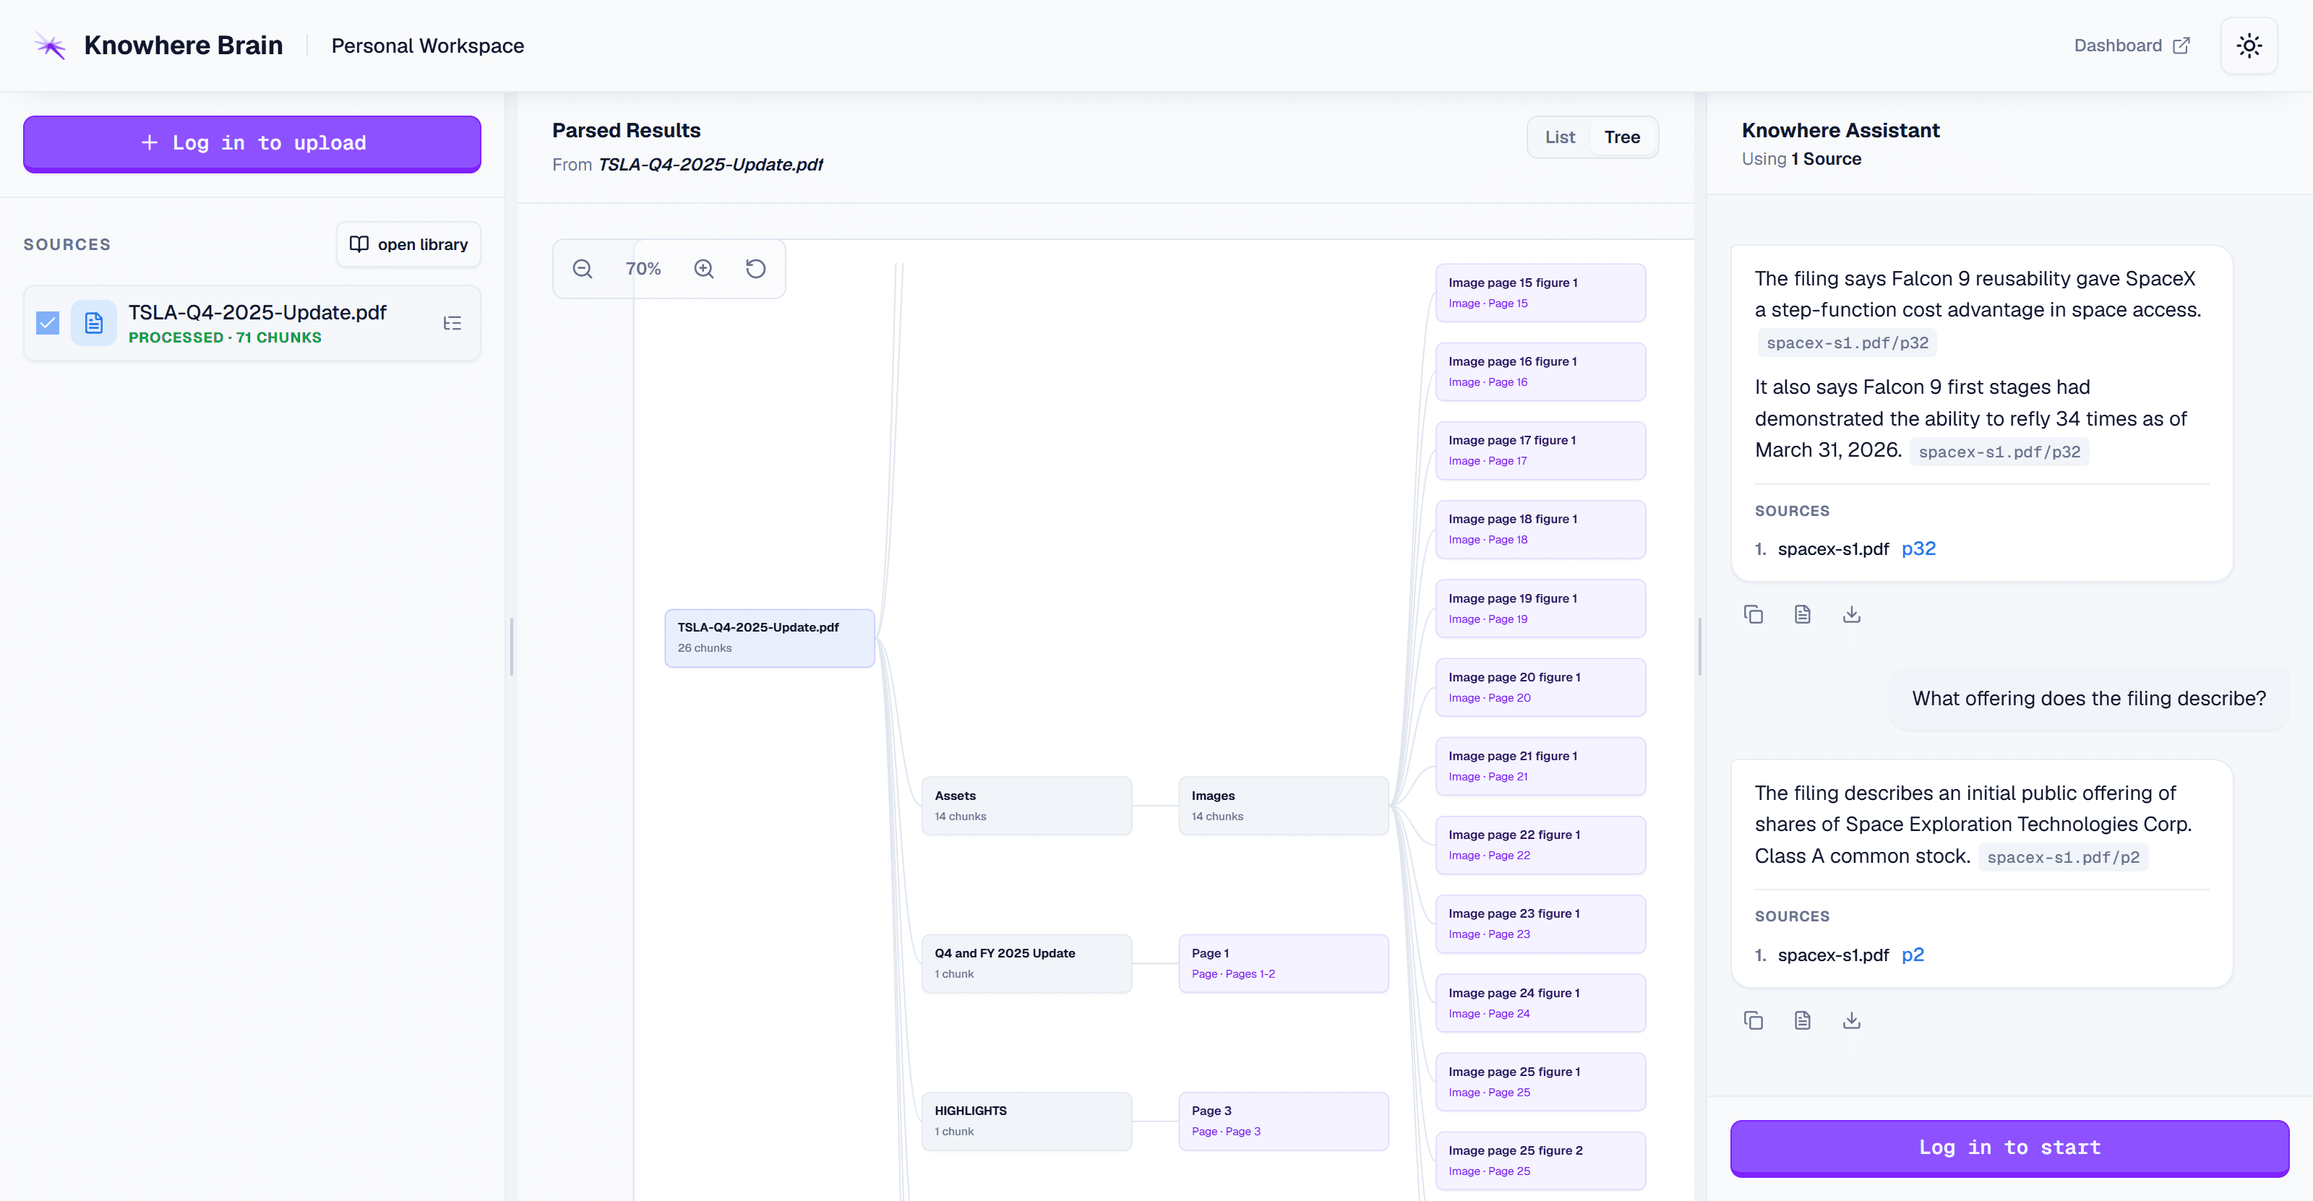This screenshot has width=2313, height=1201.
Task: Open the Page 1 node, Pages 1-2
Action: pos(1283,963)
